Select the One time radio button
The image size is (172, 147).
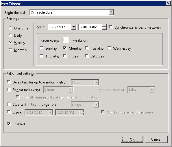point(10,28)
